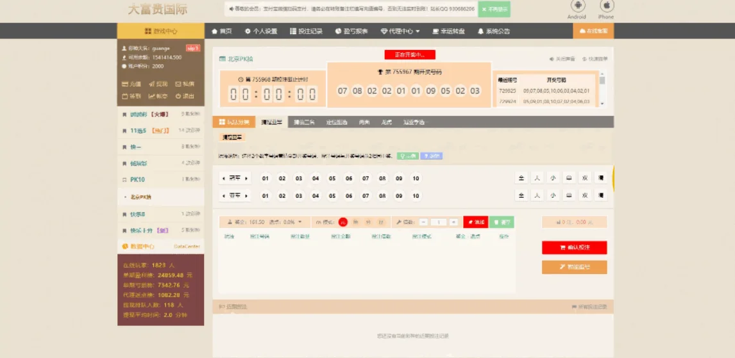Viewport: 735px width, 358px height.
Task: Click the plus stepper for 倍数
Action: pos(453,222)
